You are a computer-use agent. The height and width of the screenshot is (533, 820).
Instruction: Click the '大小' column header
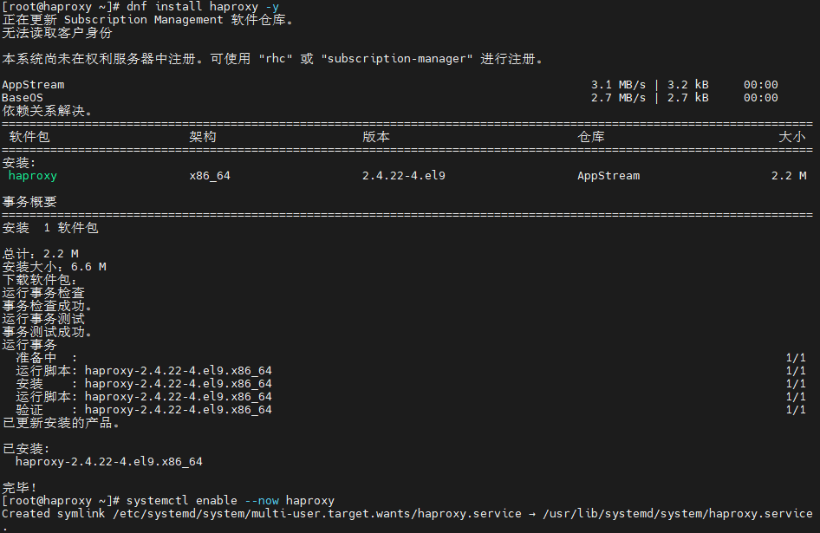click(791, 137)
